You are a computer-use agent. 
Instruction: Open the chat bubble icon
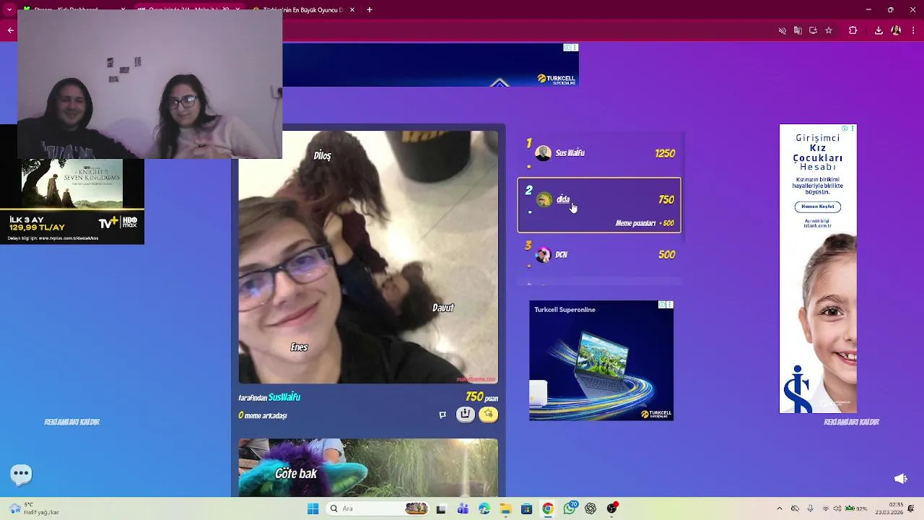coord(21,474)
